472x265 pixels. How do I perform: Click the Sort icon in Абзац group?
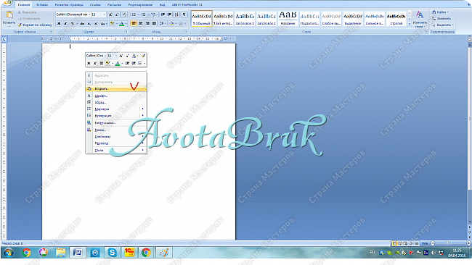point(176,14)
